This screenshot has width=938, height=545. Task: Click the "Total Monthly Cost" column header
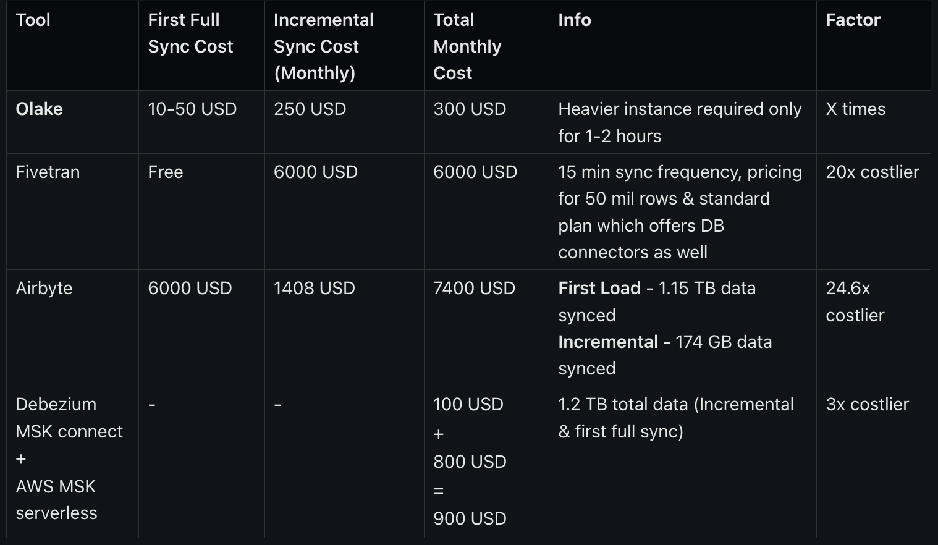467,46
